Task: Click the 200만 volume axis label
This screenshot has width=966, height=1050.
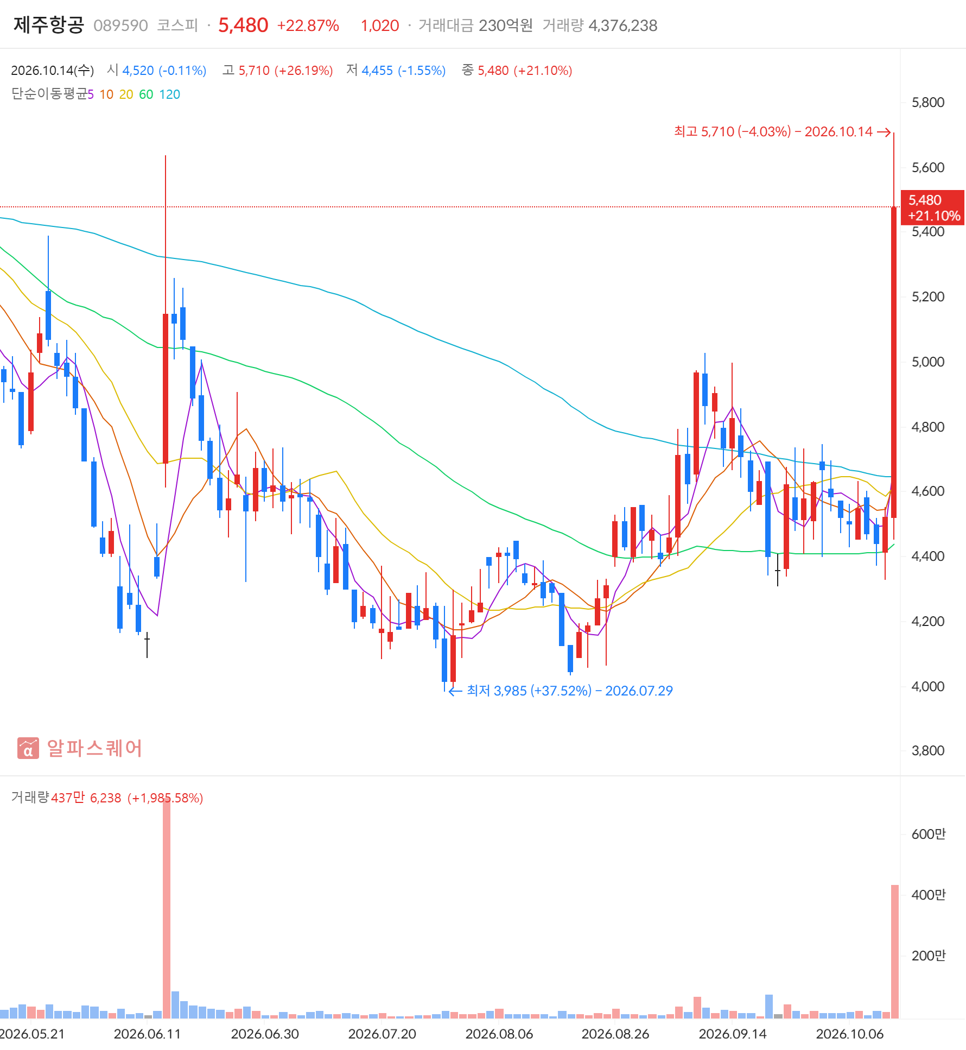Action: [x=929, y=956]
